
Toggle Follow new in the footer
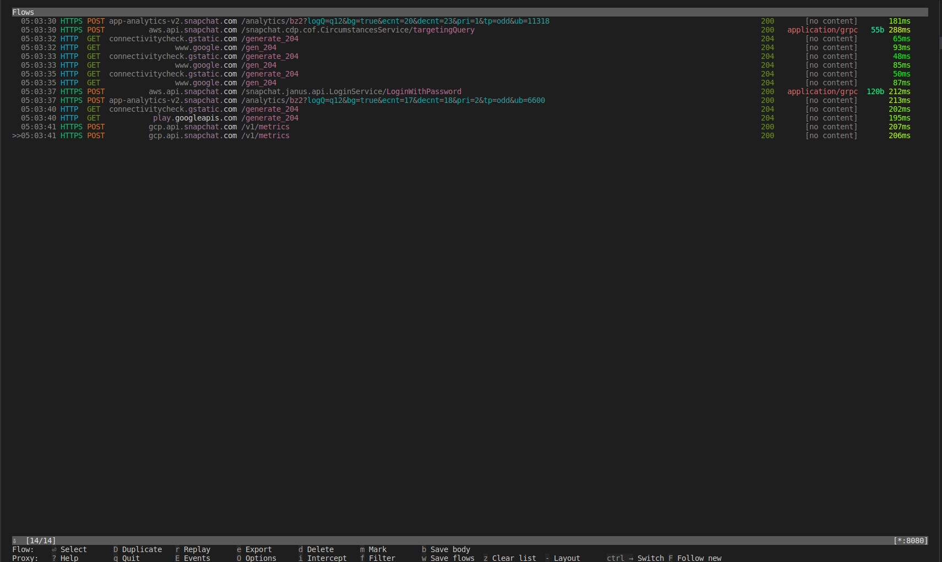tap(699, 558)
